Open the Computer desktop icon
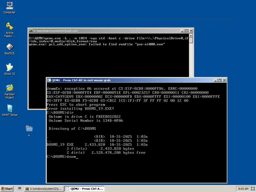Image resolution: width=256 pixels, height=192 pixels. [9, 8]
